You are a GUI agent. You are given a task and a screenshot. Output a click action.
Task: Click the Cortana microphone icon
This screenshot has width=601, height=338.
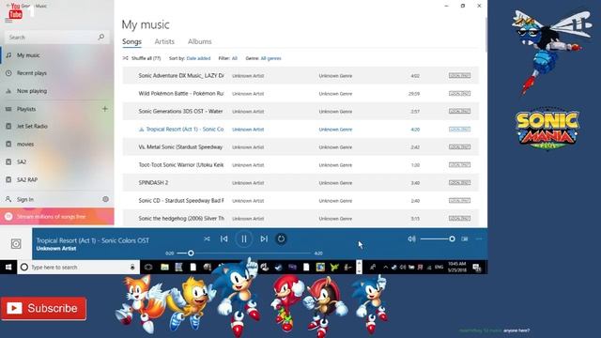[132, 267]
